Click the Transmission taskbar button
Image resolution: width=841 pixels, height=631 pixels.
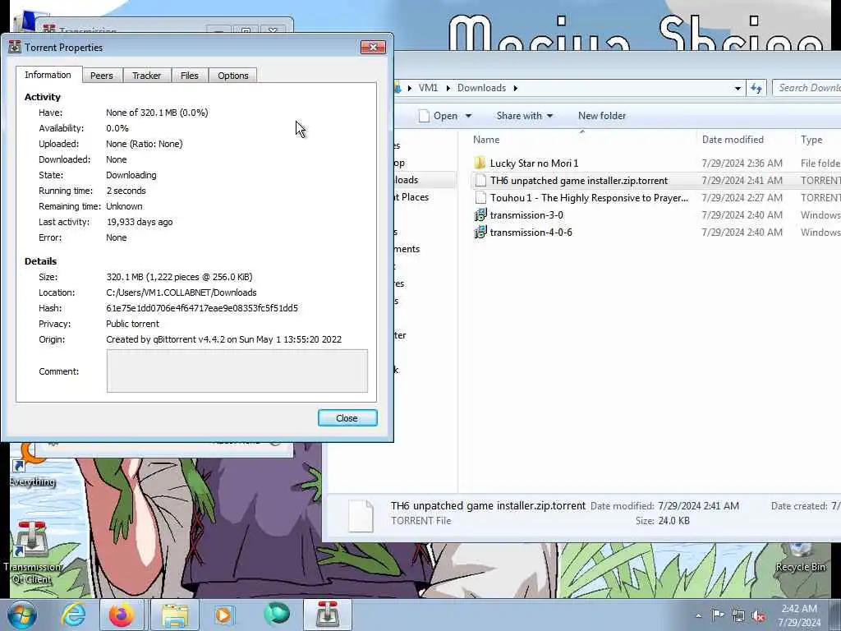328,615
